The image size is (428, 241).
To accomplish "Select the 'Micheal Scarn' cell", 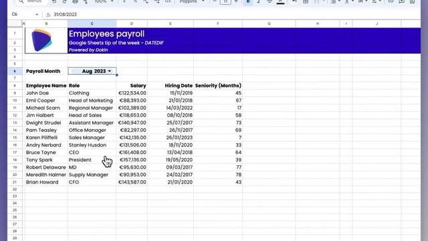I will click(46, 108).
